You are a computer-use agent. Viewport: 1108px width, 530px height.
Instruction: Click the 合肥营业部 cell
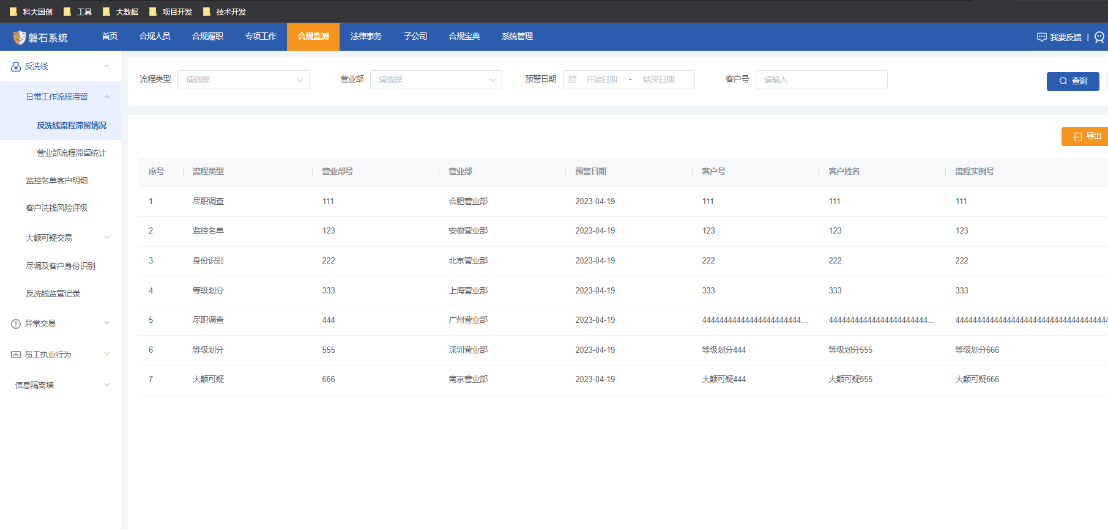tap(468, 202)
